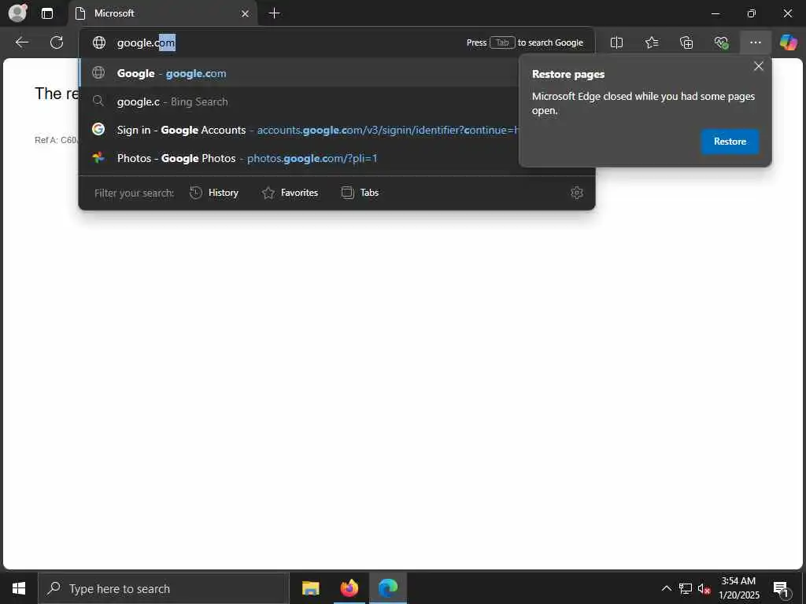The image size is (806, 604).
Task: Open address bar suggestion settings gear
Action: coord(577,193)
